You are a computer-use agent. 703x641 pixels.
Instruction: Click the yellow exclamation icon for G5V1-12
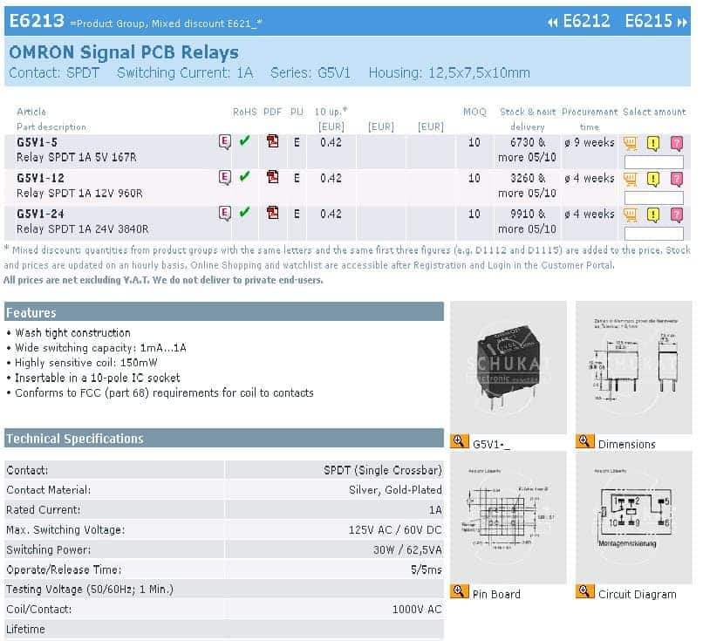coord(653,180)
